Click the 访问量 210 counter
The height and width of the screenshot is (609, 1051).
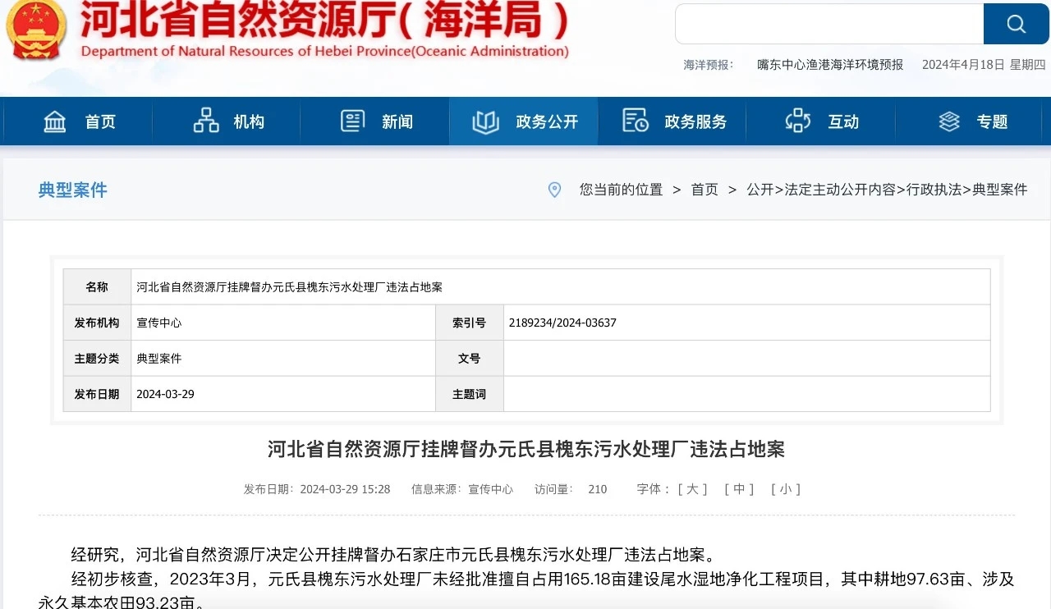571,489
